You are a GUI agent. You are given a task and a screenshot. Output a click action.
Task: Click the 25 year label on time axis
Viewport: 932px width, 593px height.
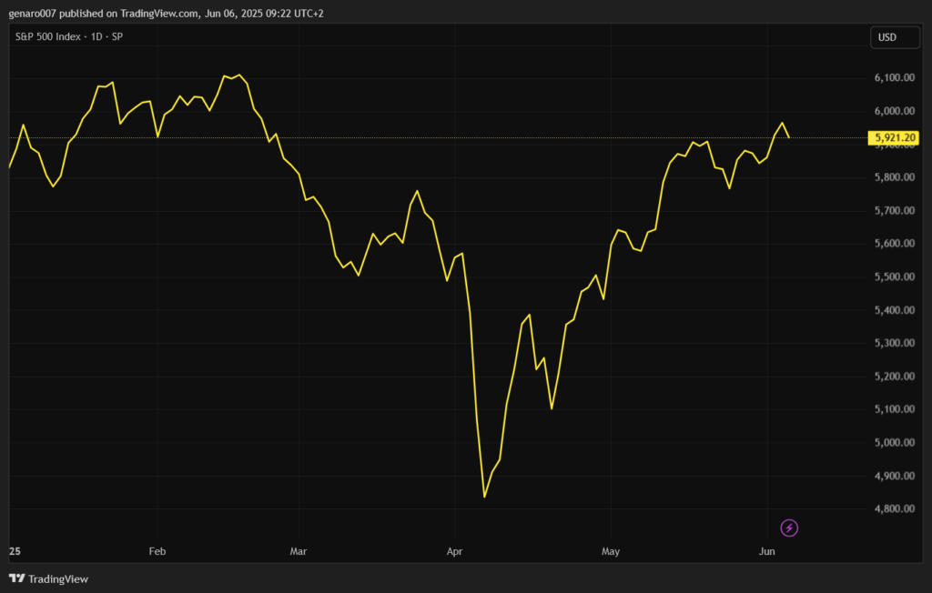(14, 551)
